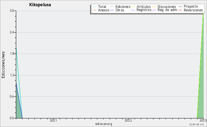
Task: Click the 0.6 y-axis value
Action: tap(12, 96)
